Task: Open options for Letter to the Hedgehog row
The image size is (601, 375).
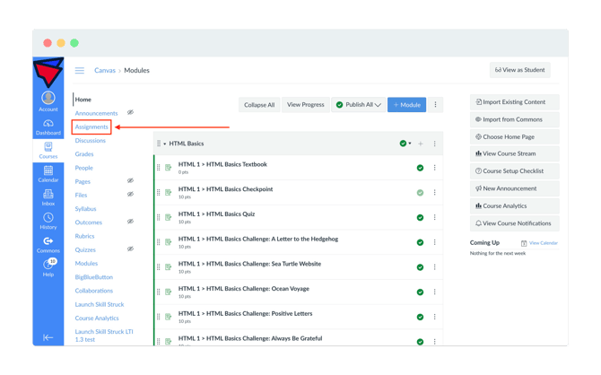Action: click(435, 242)
